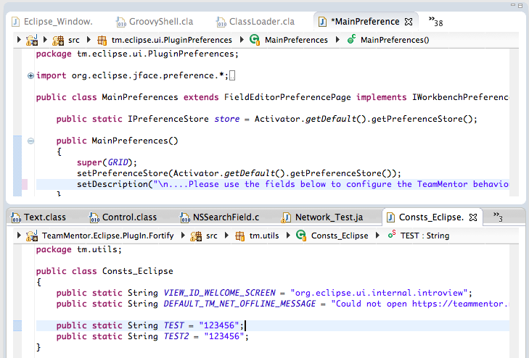Viewport: 529px width, 358px height.
Task: Select the tm.utils package breadcrumb
Action: [x=258, y=236]
